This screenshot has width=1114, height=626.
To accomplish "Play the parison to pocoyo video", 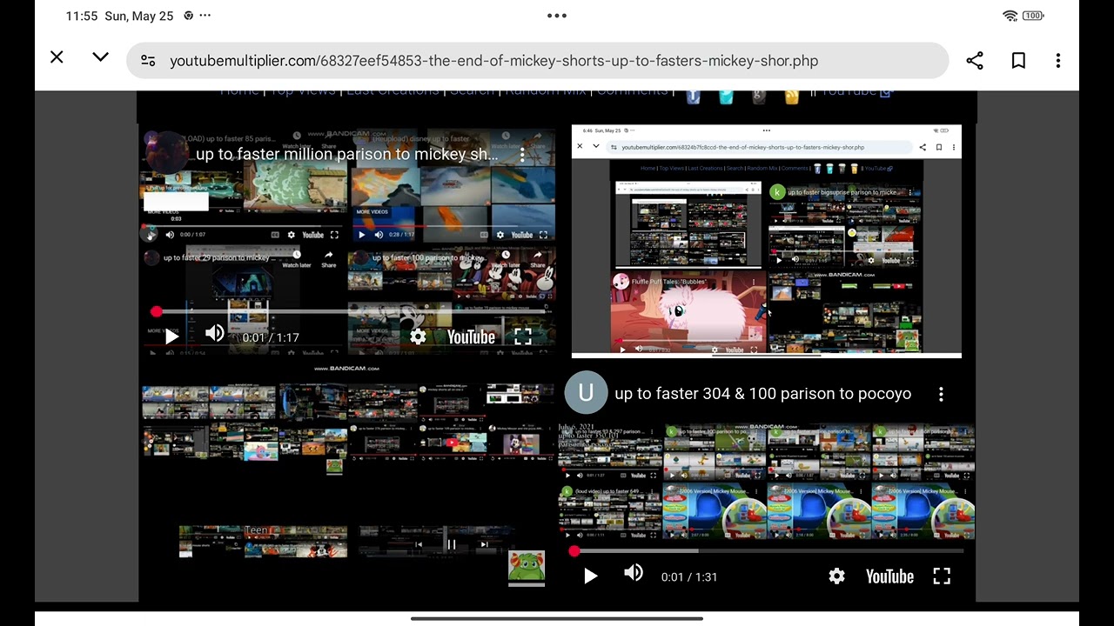I will [590, 576].
